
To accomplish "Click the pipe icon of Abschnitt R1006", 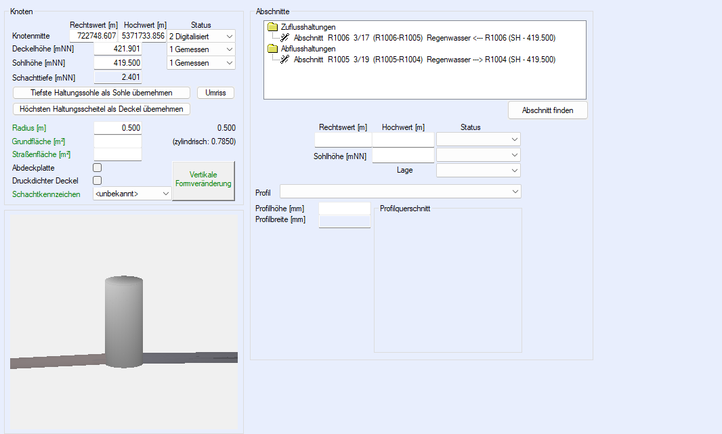I will (x=285, y=38).
